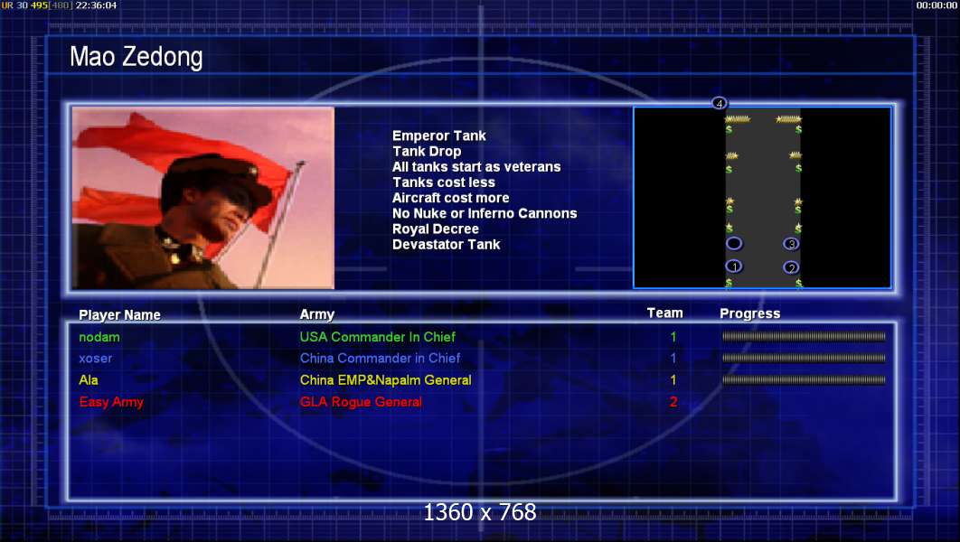Select the Devastator Tank ability text
Image resolution: width=960 pixels, height=542 pixels.
447,245
